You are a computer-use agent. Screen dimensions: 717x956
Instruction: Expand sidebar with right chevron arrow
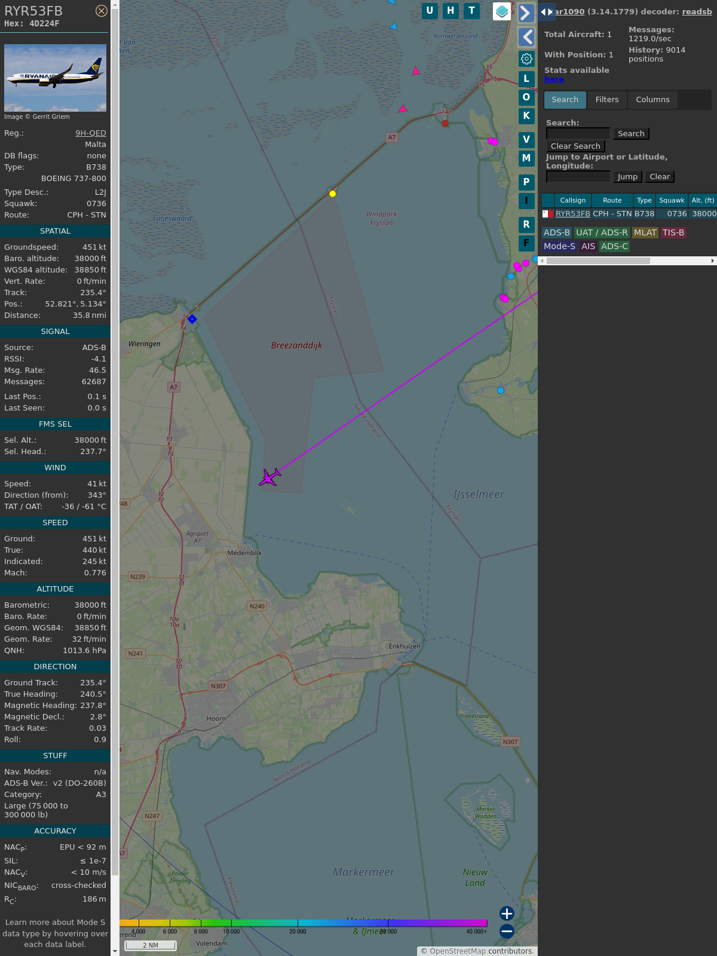pos(526,13)
